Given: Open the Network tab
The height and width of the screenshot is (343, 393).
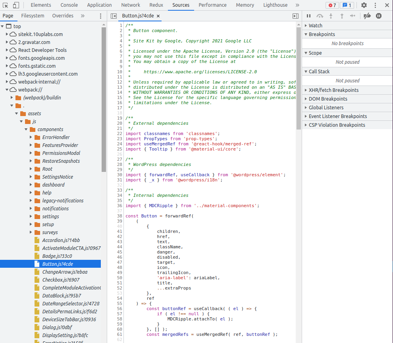Looking at the screenshot, I should [131, 5].
